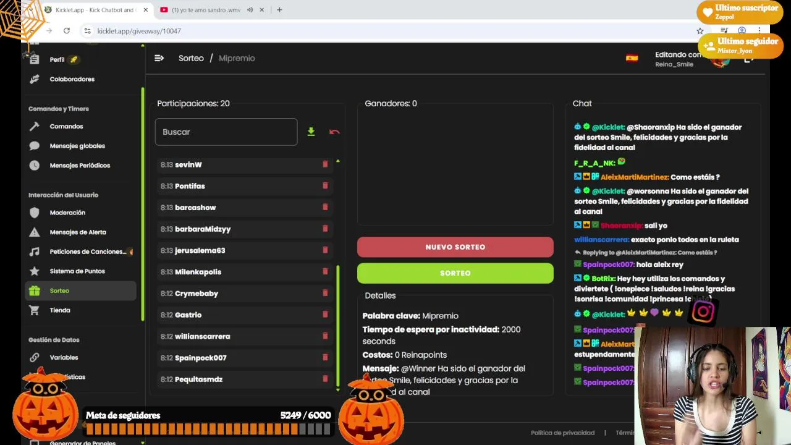Click chat username willianscarrera
The image size is (791, 445).
click(601, 240)
